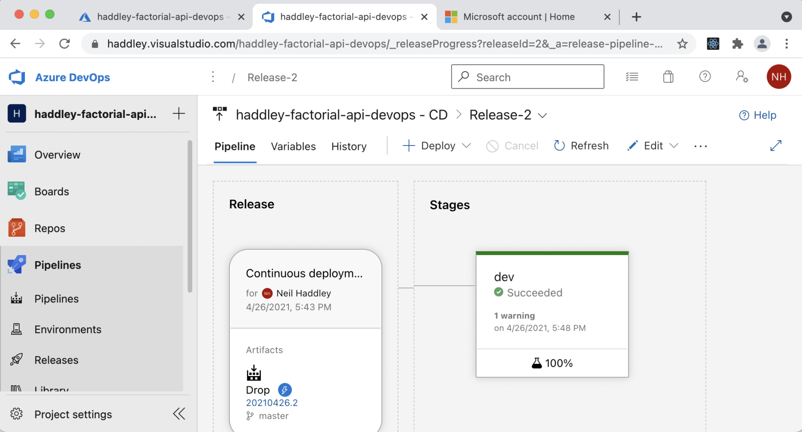Expand the Release-2 dropdown chevron

pyautogui.click(x=543, y=116)
